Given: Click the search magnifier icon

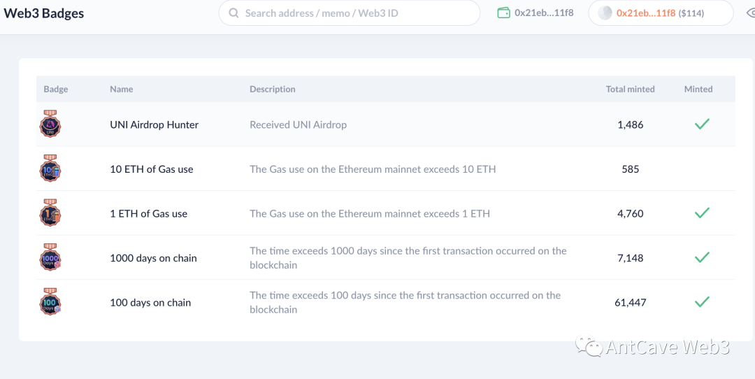Looking at the screenshot, I should tap(233, 13).
